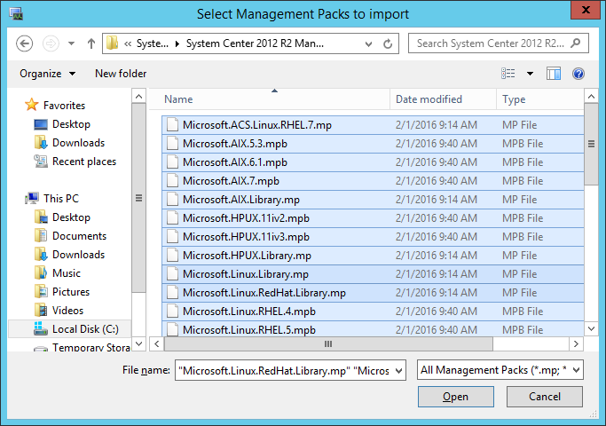The width and height of the screenshot is (606, 426).
Task: Sort by the Name column header
Action: (x=270, y=99)
